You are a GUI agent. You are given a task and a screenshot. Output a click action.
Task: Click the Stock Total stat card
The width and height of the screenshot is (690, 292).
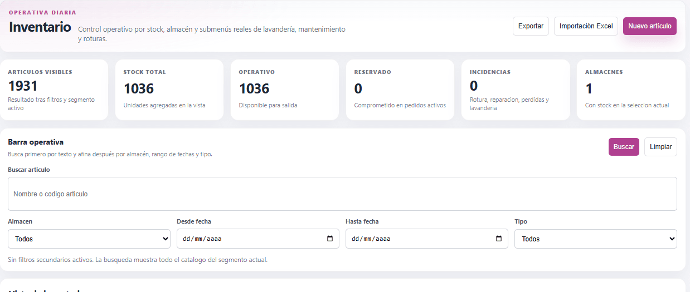pos(169,90)
